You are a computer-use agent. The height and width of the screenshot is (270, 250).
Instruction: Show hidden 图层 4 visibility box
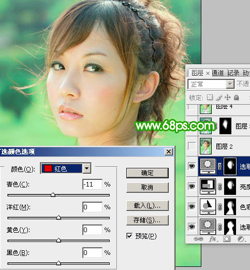(192, 107)
